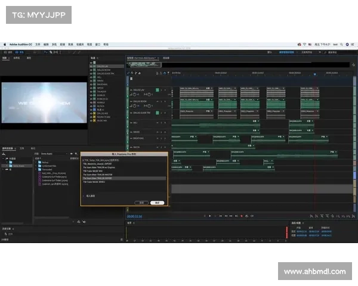This screenshot has width=358, height=286.
Task: Open the workspace overflow chevron menu
Action: (320, 52)
